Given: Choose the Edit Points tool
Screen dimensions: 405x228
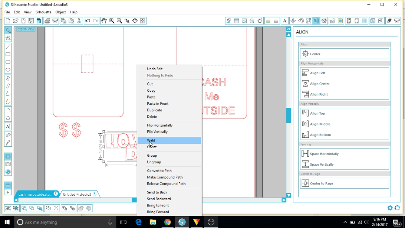Looking at the screenshot, I should (8, 38).
